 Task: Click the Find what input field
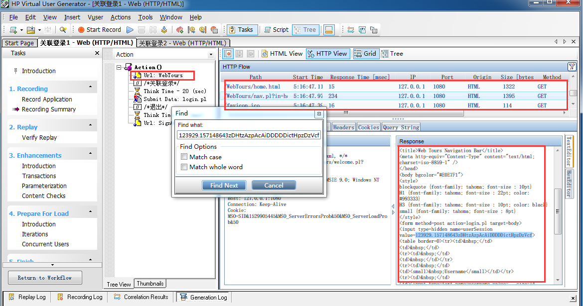pos(249,135)
